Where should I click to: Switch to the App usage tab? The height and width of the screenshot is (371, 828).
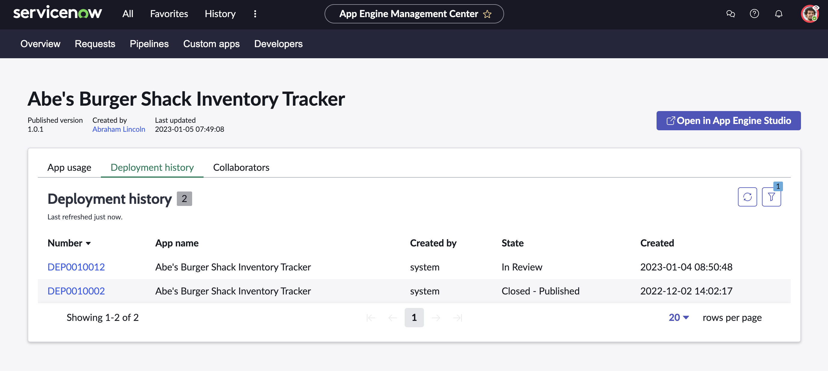coord(69,167)
